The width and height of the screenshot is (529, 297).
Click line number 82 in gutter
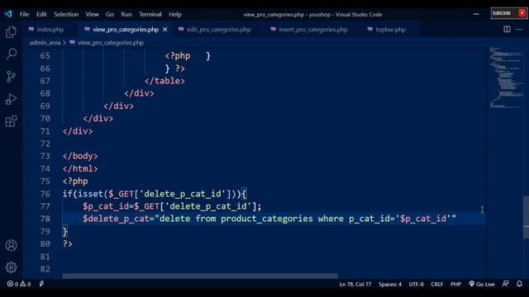click(45, 269)
